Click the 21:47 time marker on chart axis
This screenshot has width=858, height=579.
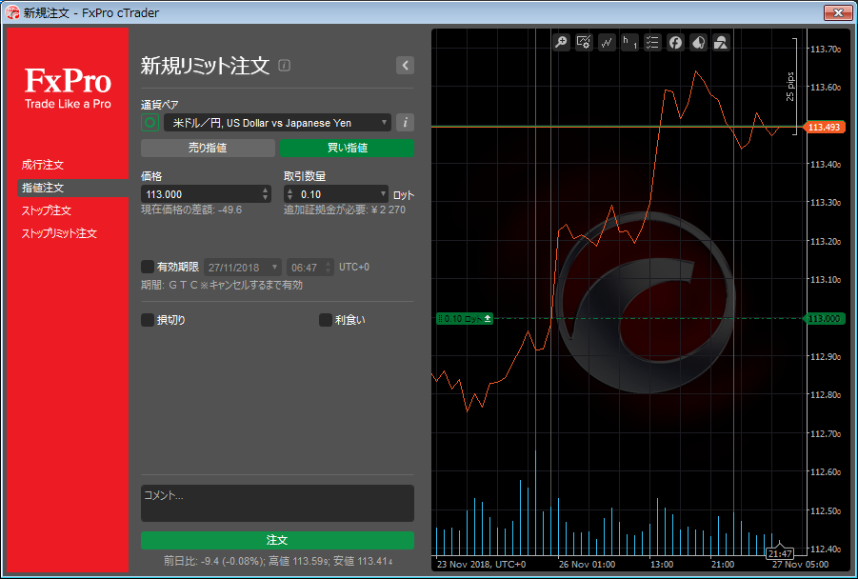pyautogui.click(x=780, y=553)
